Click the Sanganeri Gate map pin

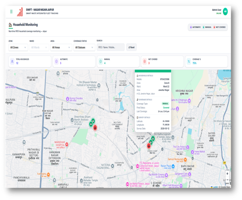tap(189, 174)
